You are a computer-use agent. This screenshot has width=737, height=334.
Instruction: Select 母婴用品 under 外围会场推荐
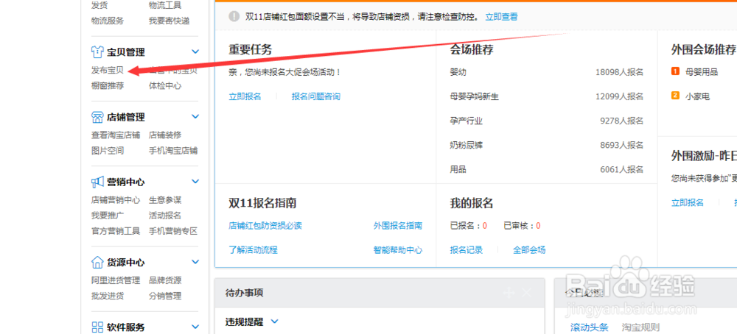pyautogui.click(x=702, y=72)
